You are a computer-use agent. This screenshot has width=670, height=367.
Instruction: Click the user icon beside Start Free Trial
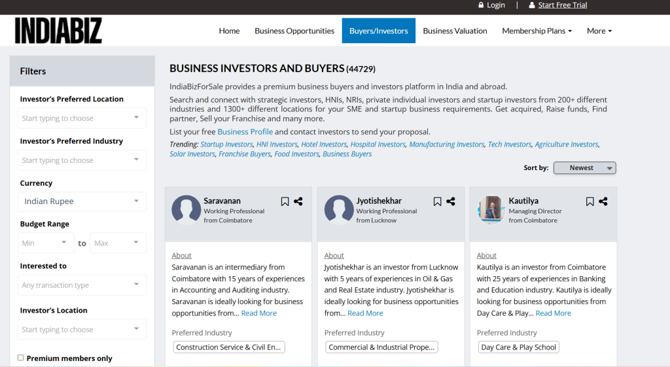point(532,5)
